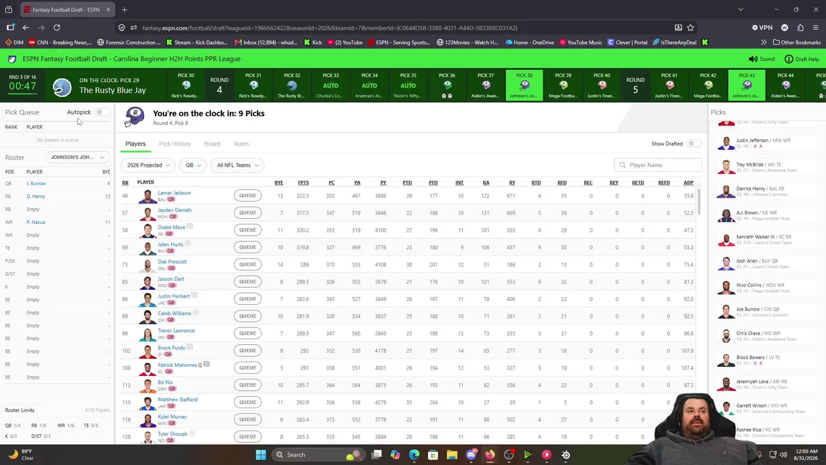
Task: Open the Home - OneDrive bookmark
Action: coord(529,43)
